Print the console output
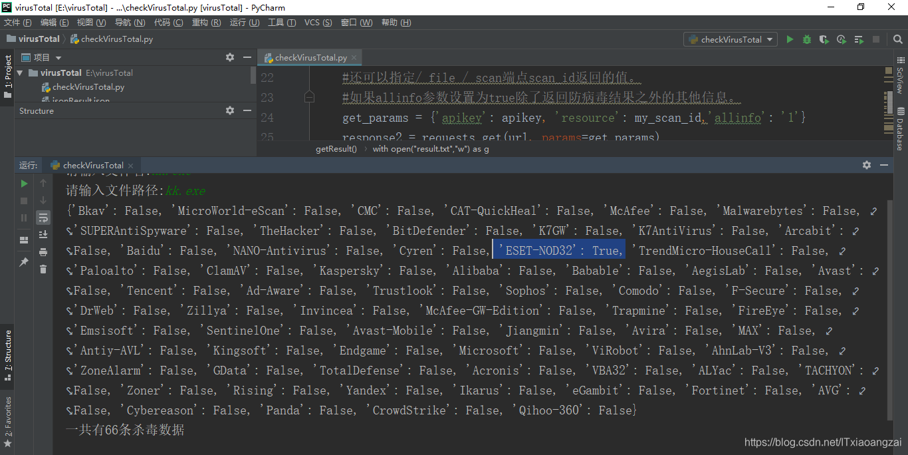The height and width of the screenshot is (455, 908). [x=43, y=252]
